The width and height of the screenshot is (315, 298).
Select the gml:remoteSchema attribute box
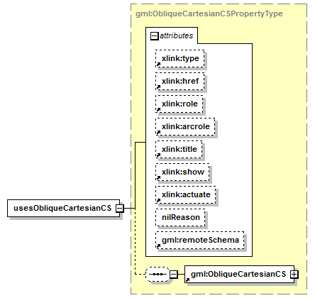[x=200, y=240]
